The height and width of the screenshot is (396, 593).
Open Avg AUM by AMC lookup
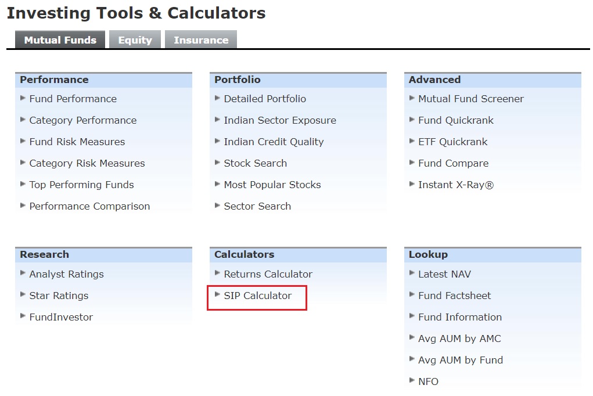click(x=459, y=339)
